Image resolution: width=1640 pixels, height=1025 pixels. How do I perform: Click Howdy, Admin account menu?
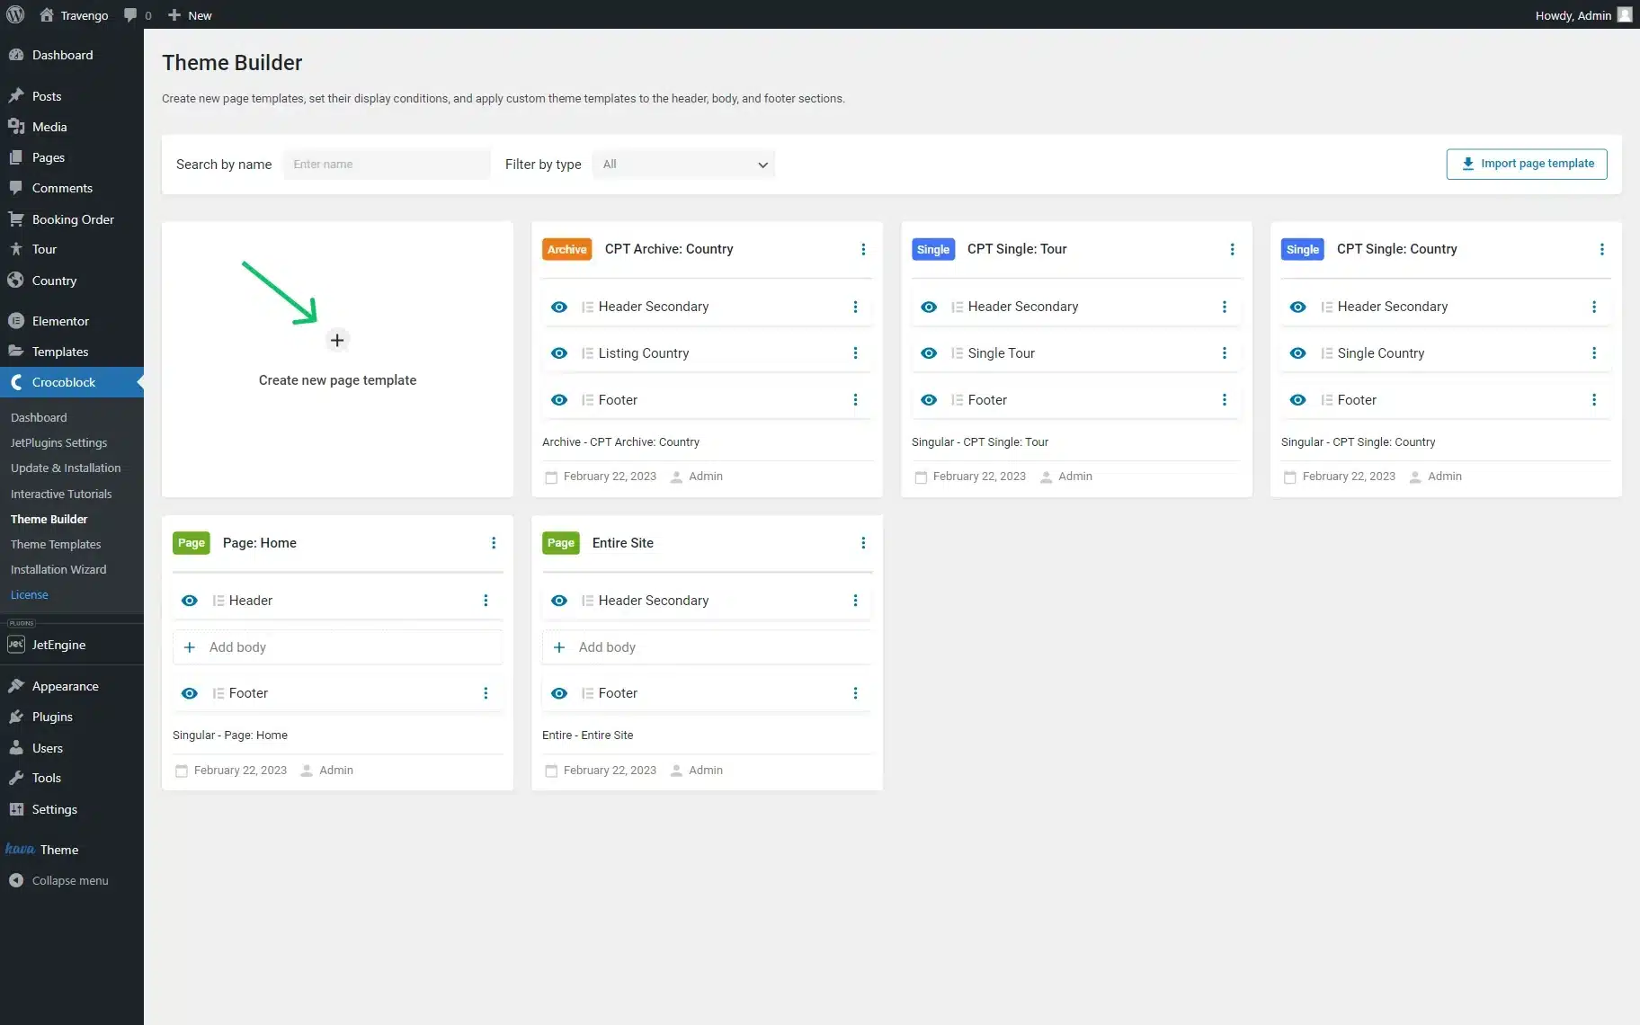[x=1582, y=15]
